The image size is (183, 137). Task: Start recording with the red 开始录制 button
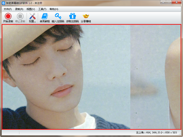8,18
